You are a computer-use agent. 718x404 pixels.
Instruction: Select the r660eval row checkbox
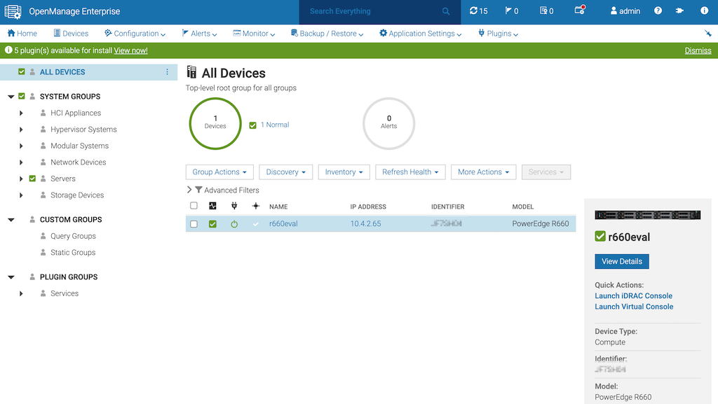point(194,224)
